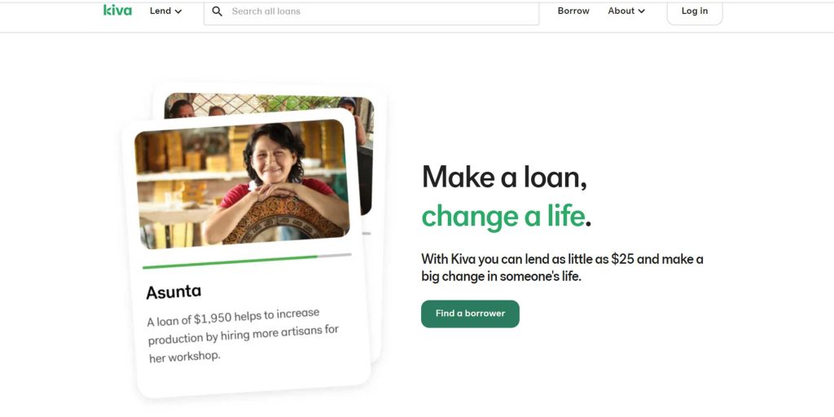Image resolution: width=834 pixels, height=417 pixels.
Task: Go to the Borrow page
Action: click(x=573, y=11)
